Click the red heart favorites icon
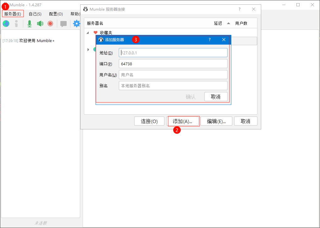Screen dimensions: 320x228 click(96, 33)
